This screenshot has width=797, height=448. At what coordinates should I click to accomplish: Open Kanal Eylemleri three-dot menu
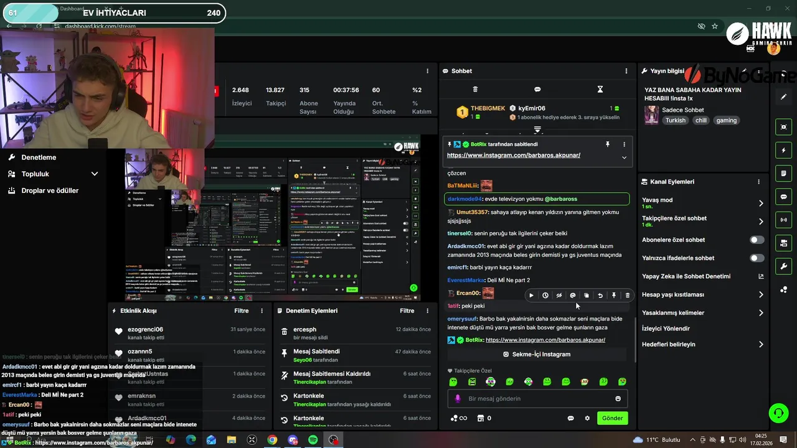(758, 182)
